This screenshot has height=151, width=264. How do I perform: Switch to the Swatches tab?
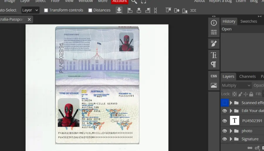point(249,21)
